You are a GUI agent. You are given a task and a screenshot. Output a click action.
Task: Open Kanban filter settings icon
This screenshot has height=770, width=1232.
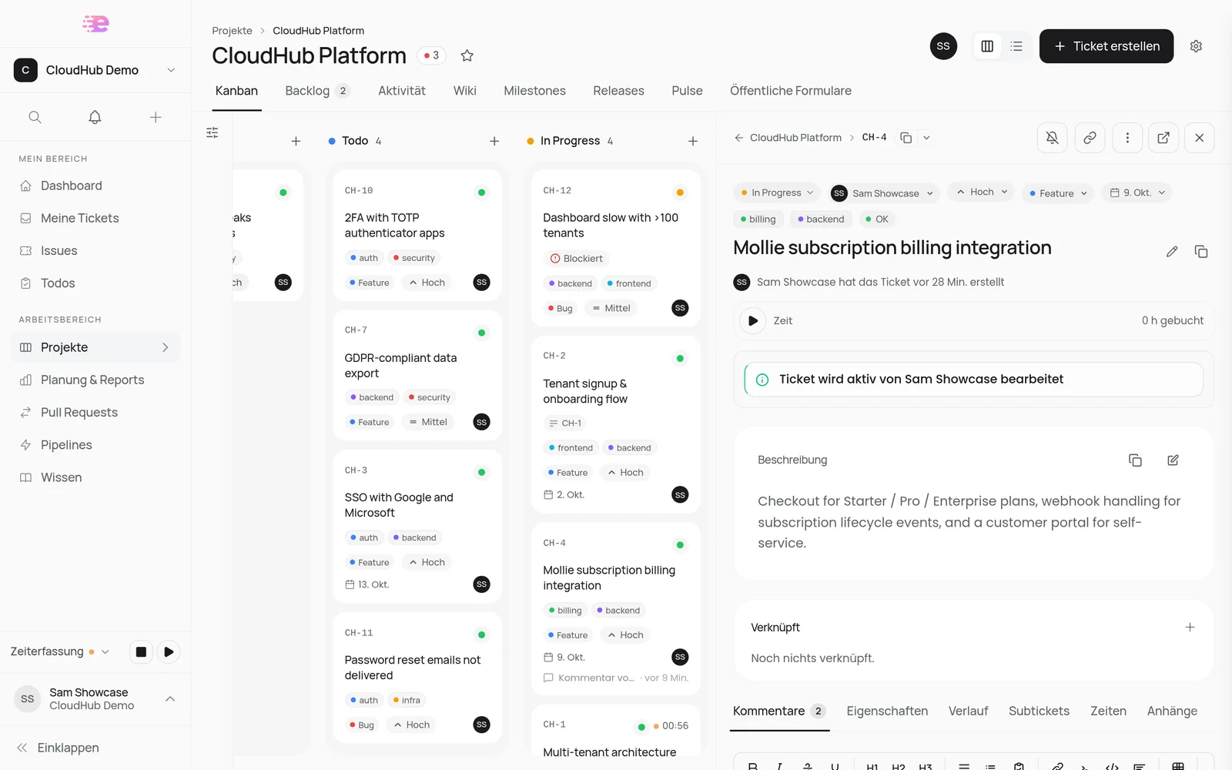(x=213, y=132)
